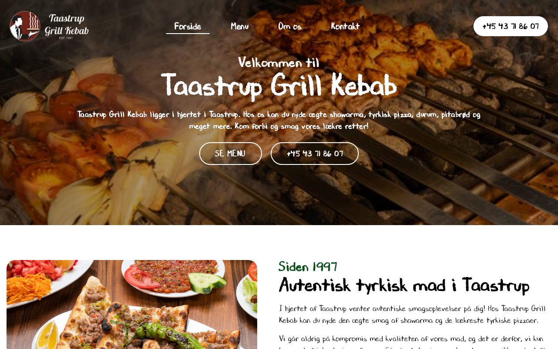Click the hero description about shawarma and durum
This screenshot has width=558, height=349.
[x=279, y=120]
